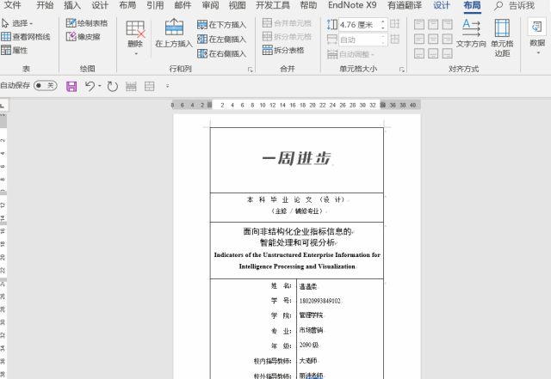The image size is (551, 379).
Task: Expand the 删除 dropdown arrow
Action: coord(136,53)
